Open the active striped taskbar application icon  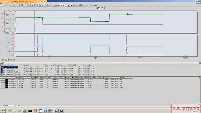click(51, 111)
